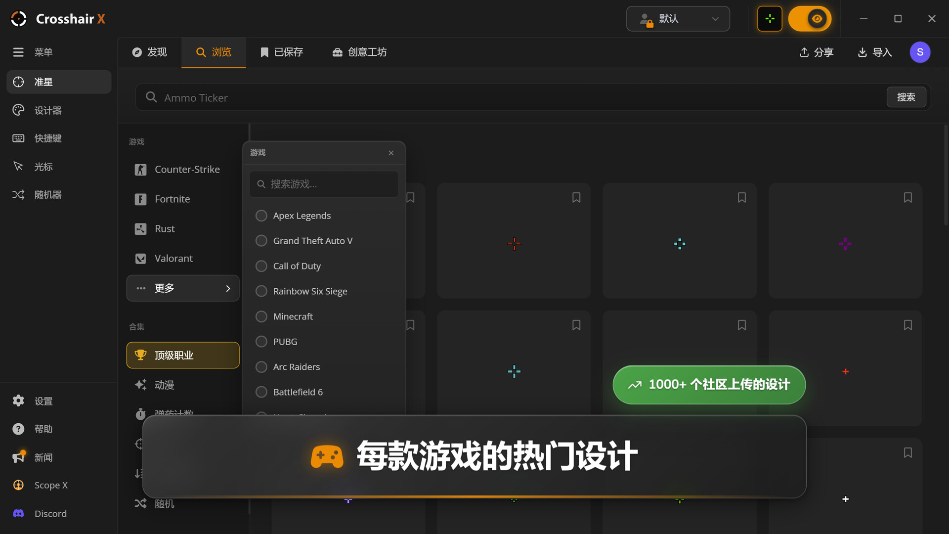This screenshot has width=949, height=534.
Task: Open 新闻 megaphone icon
Action: click(18, 457)
